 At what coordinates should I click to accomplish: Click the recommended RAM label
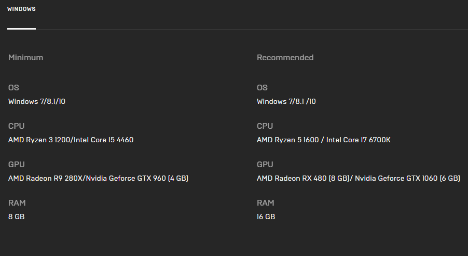coord(266,203)
